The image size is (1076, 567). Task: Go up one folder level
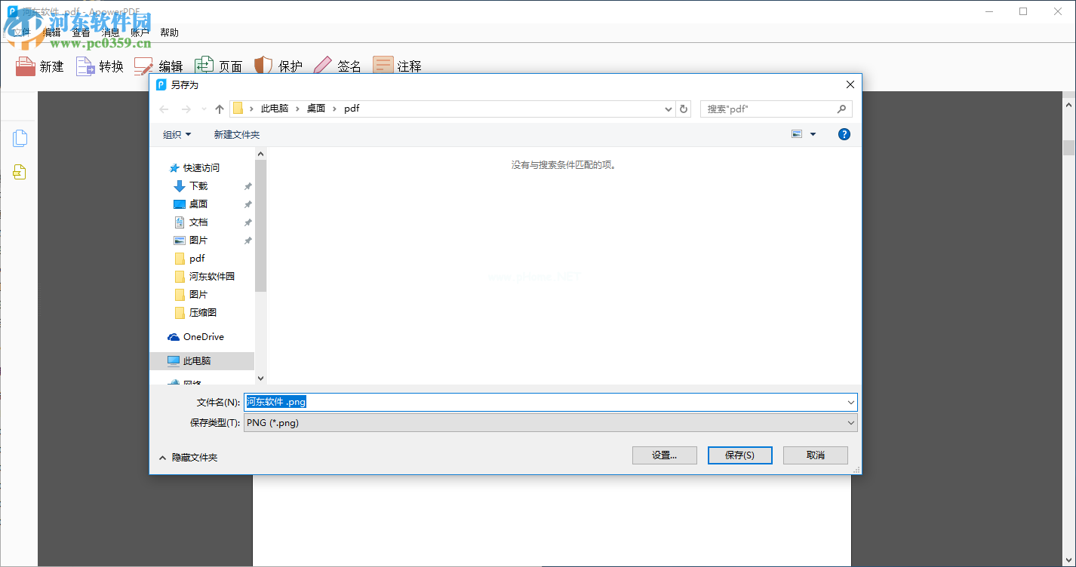coord(220,109)
